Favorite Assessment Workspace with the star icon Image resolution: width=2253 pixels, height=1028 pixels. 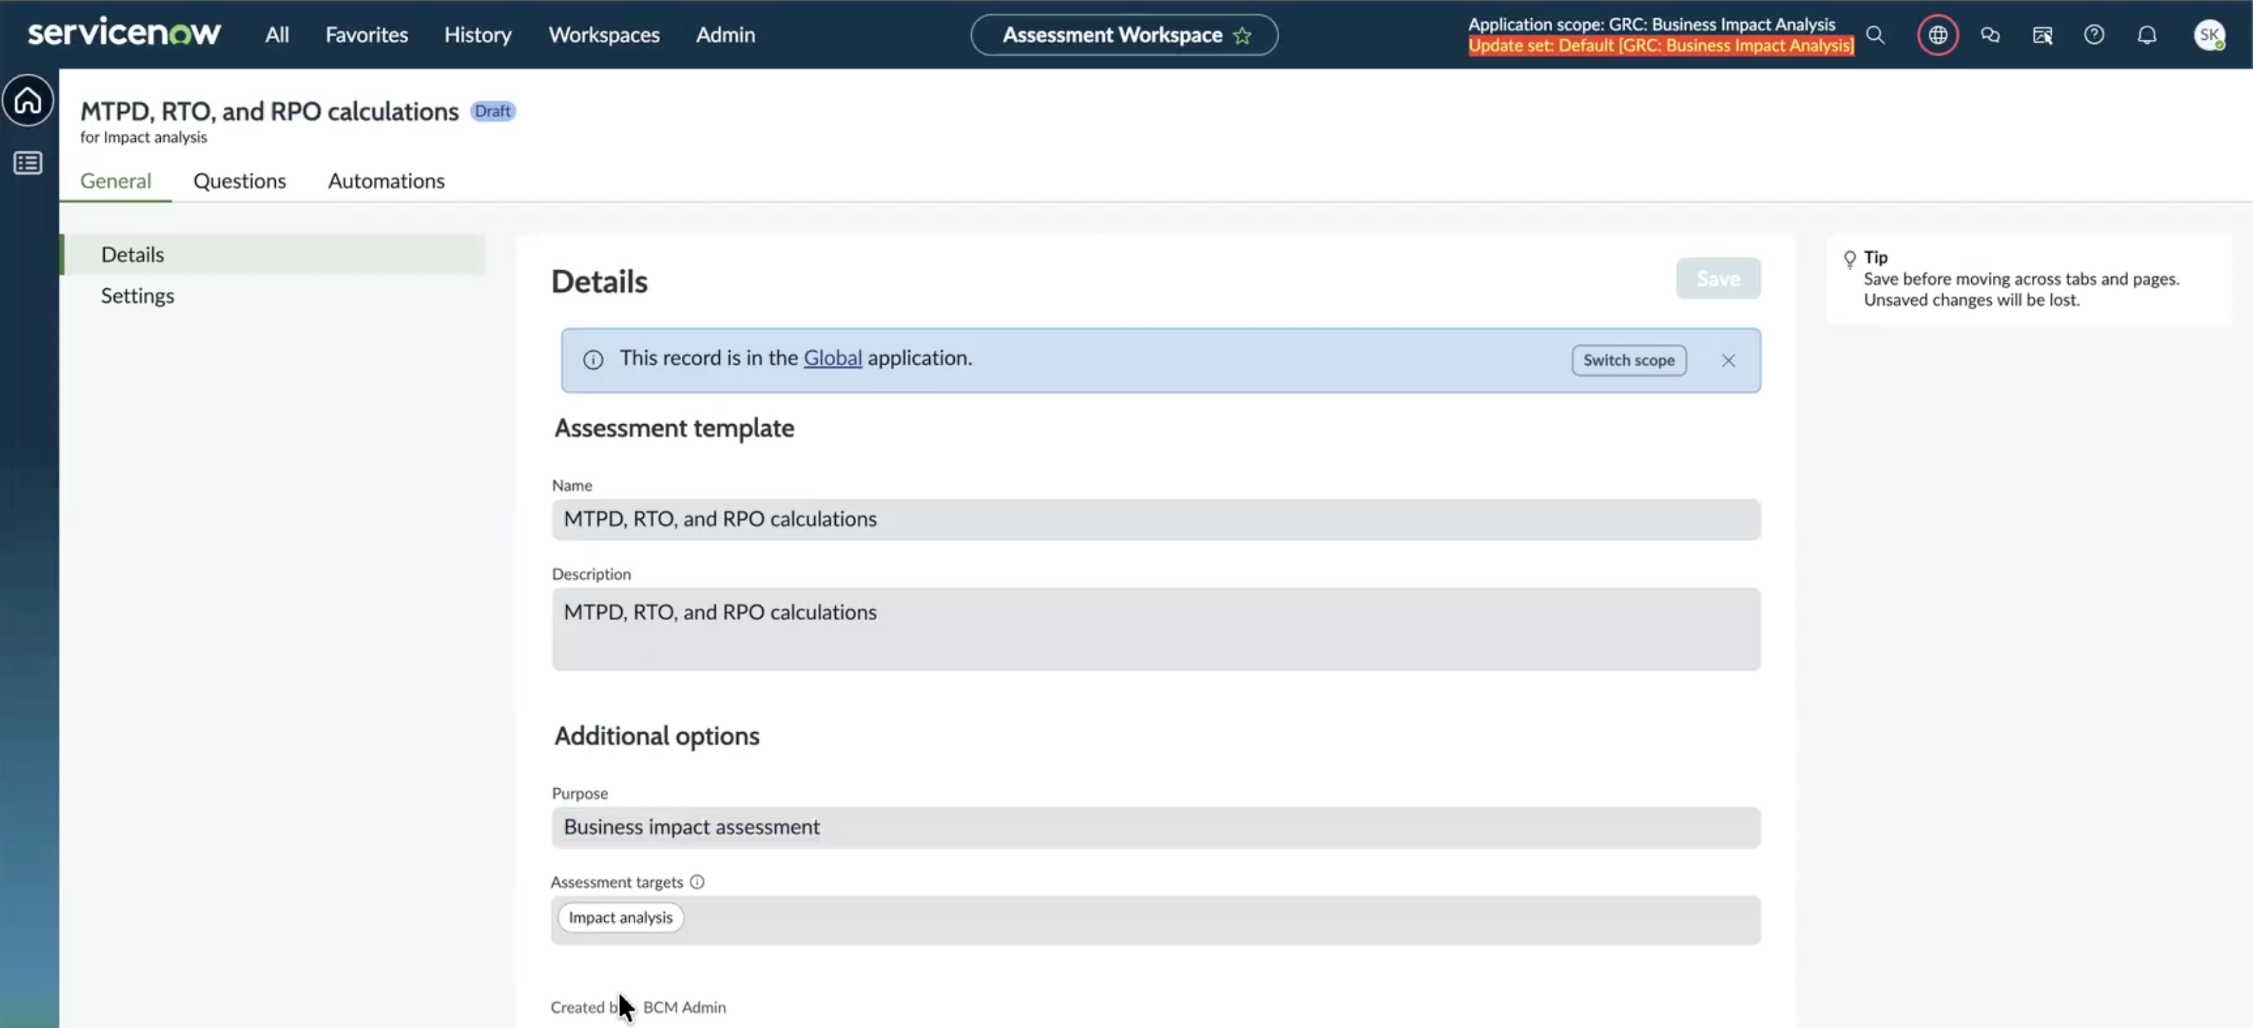pyautogui.click(x=1242, y=36)
